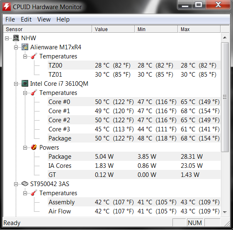Click the Value column header
The height and width of the screenshot is (230, 233).
(x=113, y=29)
